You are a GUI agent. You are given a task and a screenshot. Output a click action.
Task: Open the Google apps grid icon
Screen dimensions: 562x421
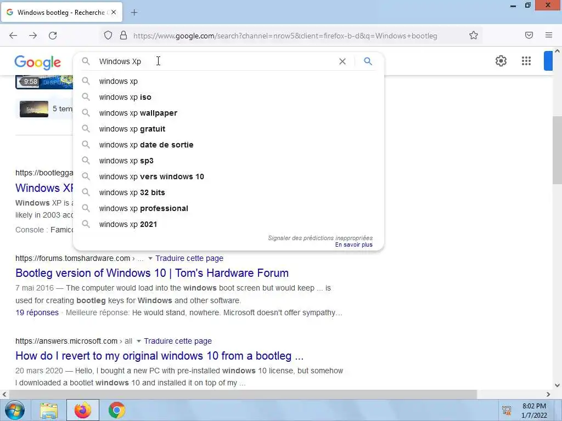click(x=526, y=61)
